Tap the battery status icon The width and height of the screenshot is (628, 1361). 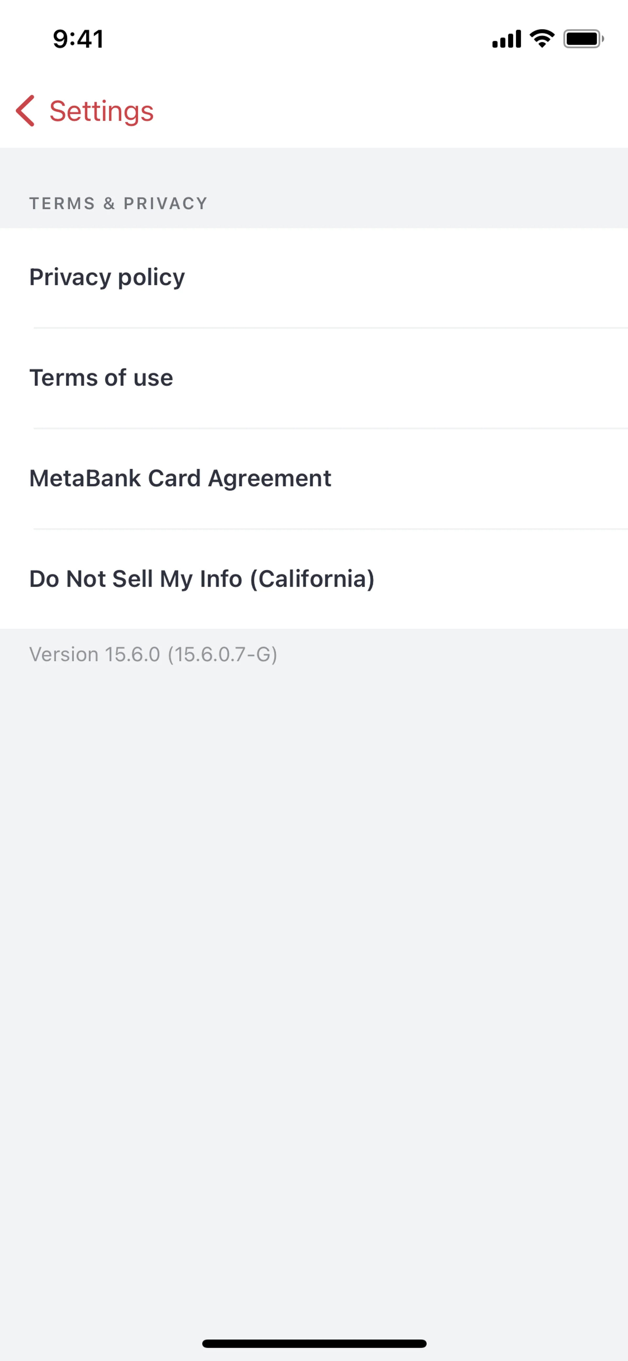coord(583,39)
